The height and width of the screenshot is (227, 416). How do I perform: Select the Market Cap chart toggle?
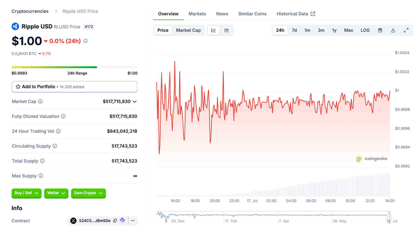click(x=188, y=30)
